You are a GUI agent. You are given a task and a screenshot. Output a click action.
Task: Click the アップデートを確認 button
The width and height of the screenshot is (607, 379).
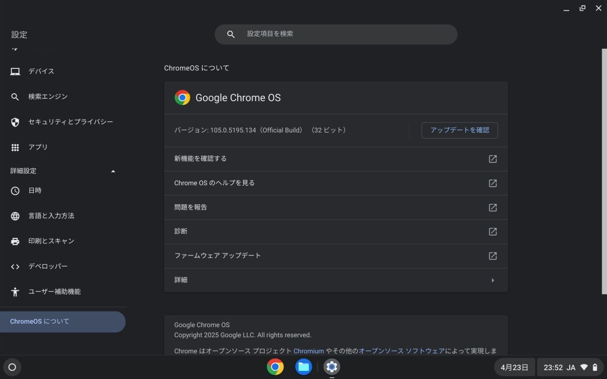coord(459,130)
